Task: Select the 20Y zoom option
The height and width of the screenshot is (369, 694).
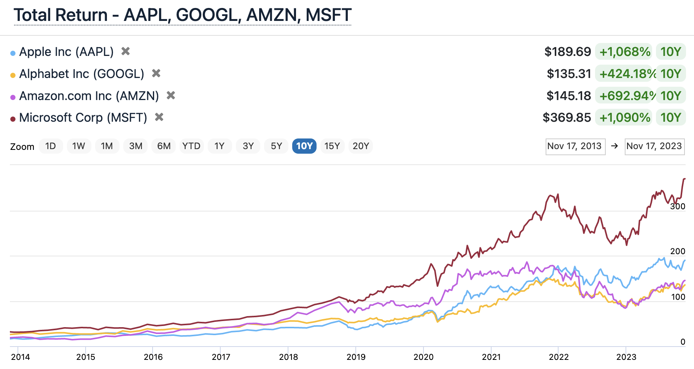Action: 360,146
